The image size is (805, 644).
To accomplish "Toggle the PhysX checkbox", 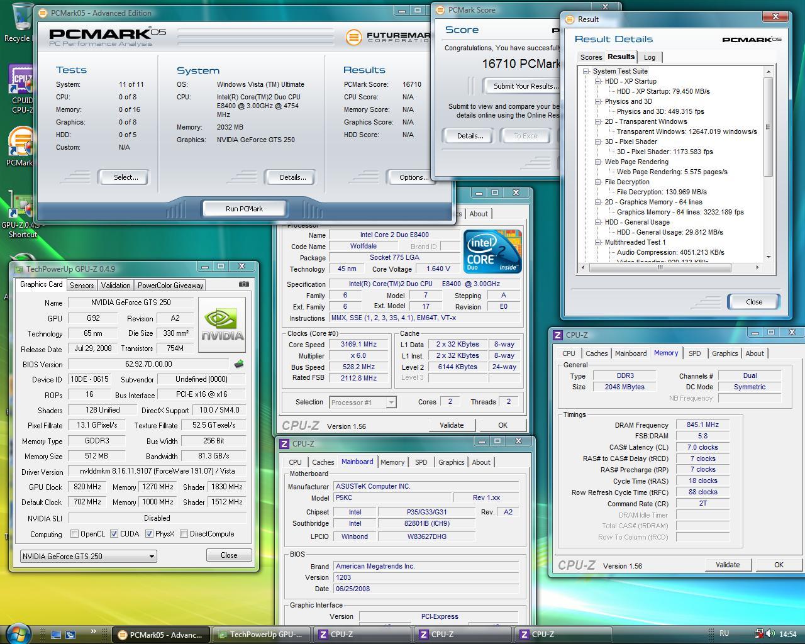I will (x=149, y=534).
